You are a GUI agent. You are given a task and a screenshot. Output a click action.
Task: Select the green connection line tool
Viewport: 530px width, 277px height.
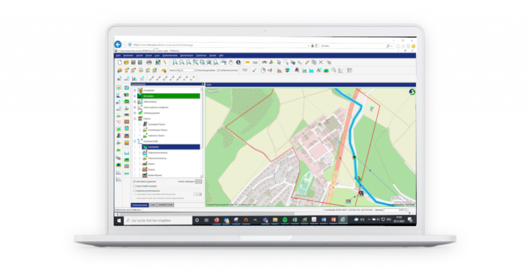(x=165, y=78)
